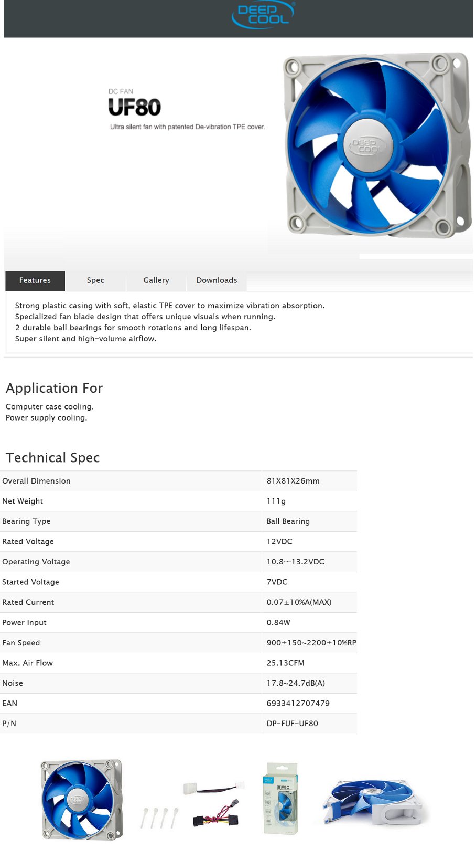The width and height of the screenshot is (476, 859).
Task: Click the 17.8~24.7dB(A) noise value
Action: coord(296,683)
